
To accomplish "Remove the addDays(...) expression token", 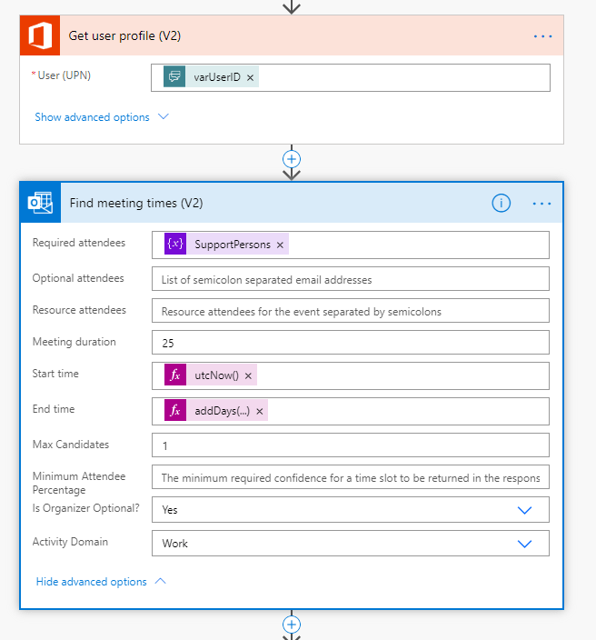I will pos(260,412).
